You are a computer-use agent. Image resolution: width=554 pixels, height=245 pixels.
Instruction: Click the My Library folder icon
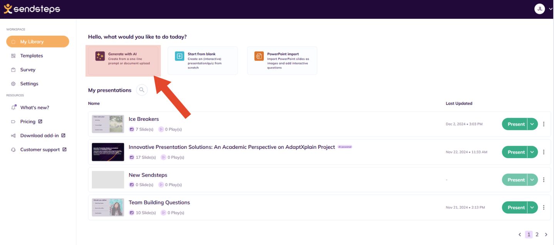[x=13, y=42]
